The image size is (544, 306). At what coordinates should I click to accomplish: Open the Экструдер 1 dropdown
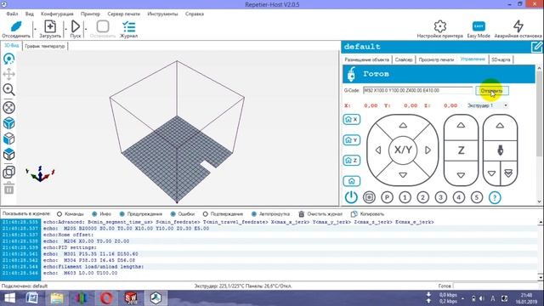487,105
